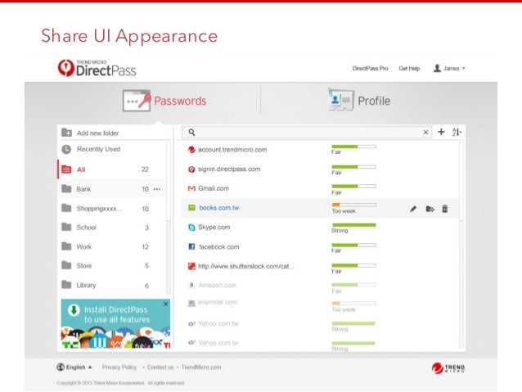The width and height of the screenshot is (522, 392).
Task: Open the TrendMicro.com footer link
Action: 201,367
